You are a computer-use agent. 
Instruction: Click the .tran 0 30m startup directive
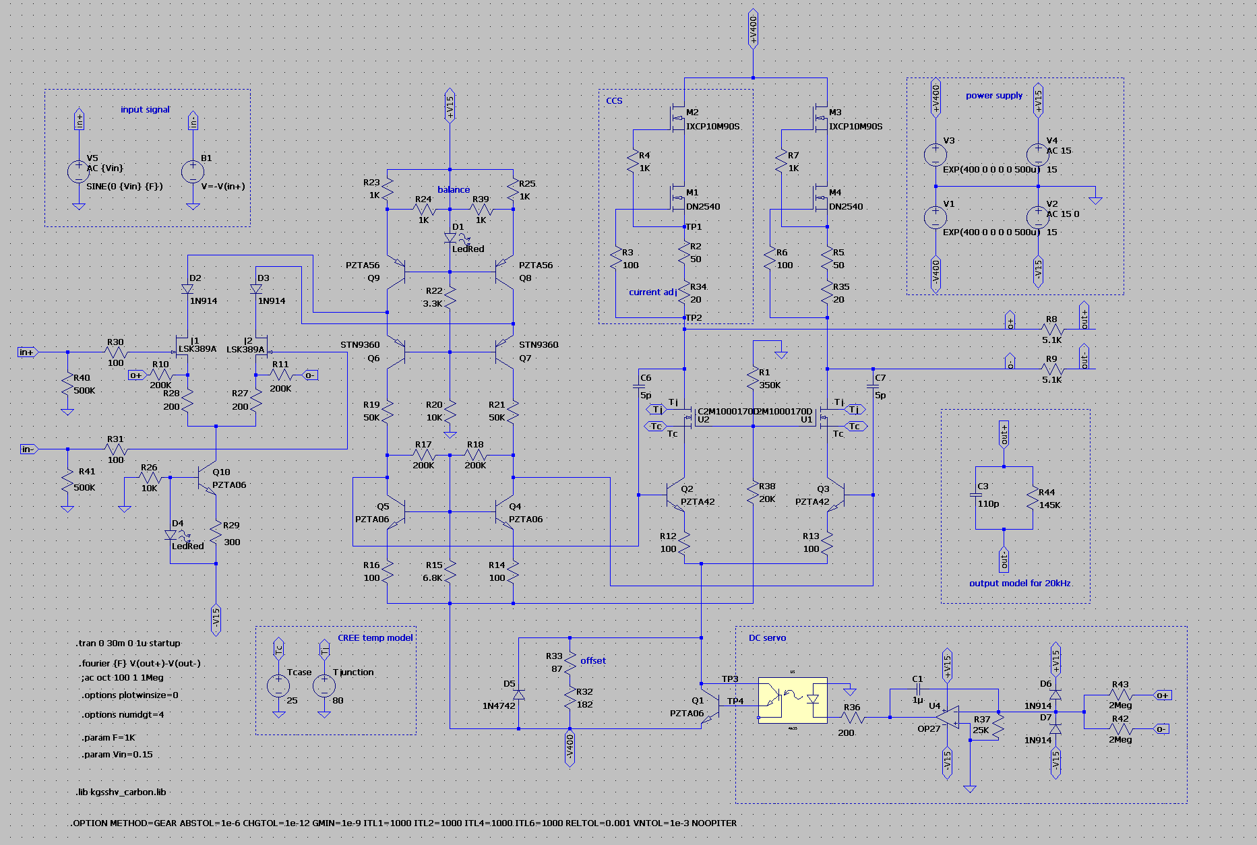click(128, 643)
